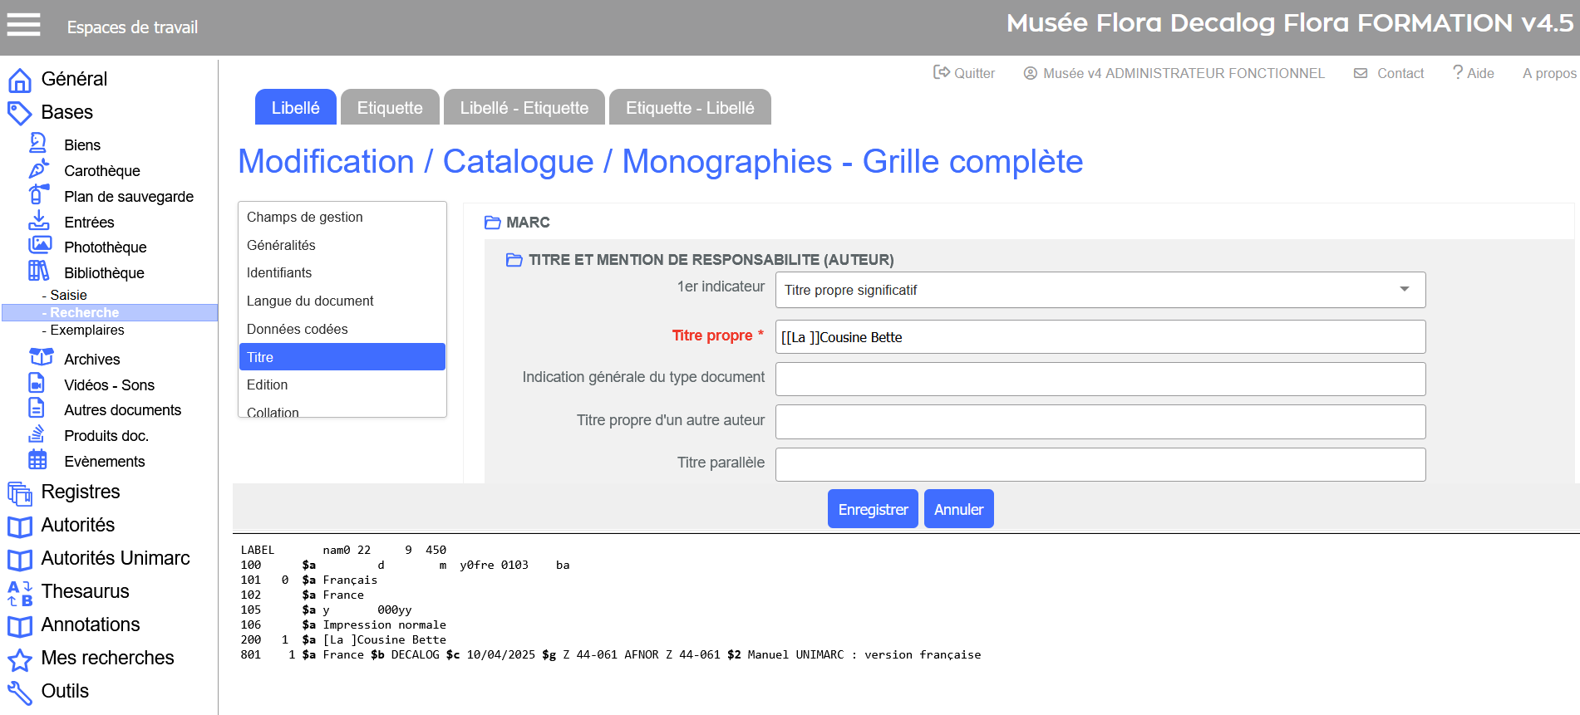
Task: Select Langue du document in section list
Action: [x=310, y=301]
